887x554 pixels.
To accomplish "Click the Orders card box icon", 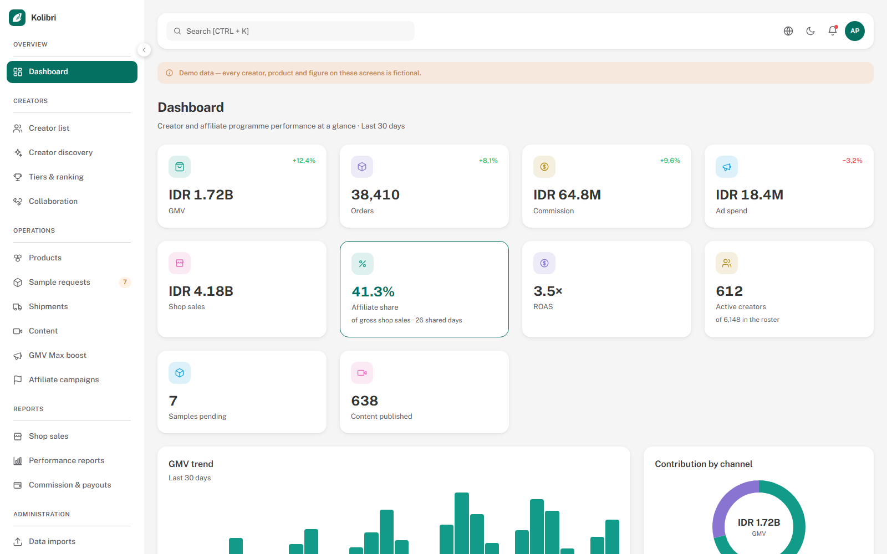I will (x=362, y=167).
